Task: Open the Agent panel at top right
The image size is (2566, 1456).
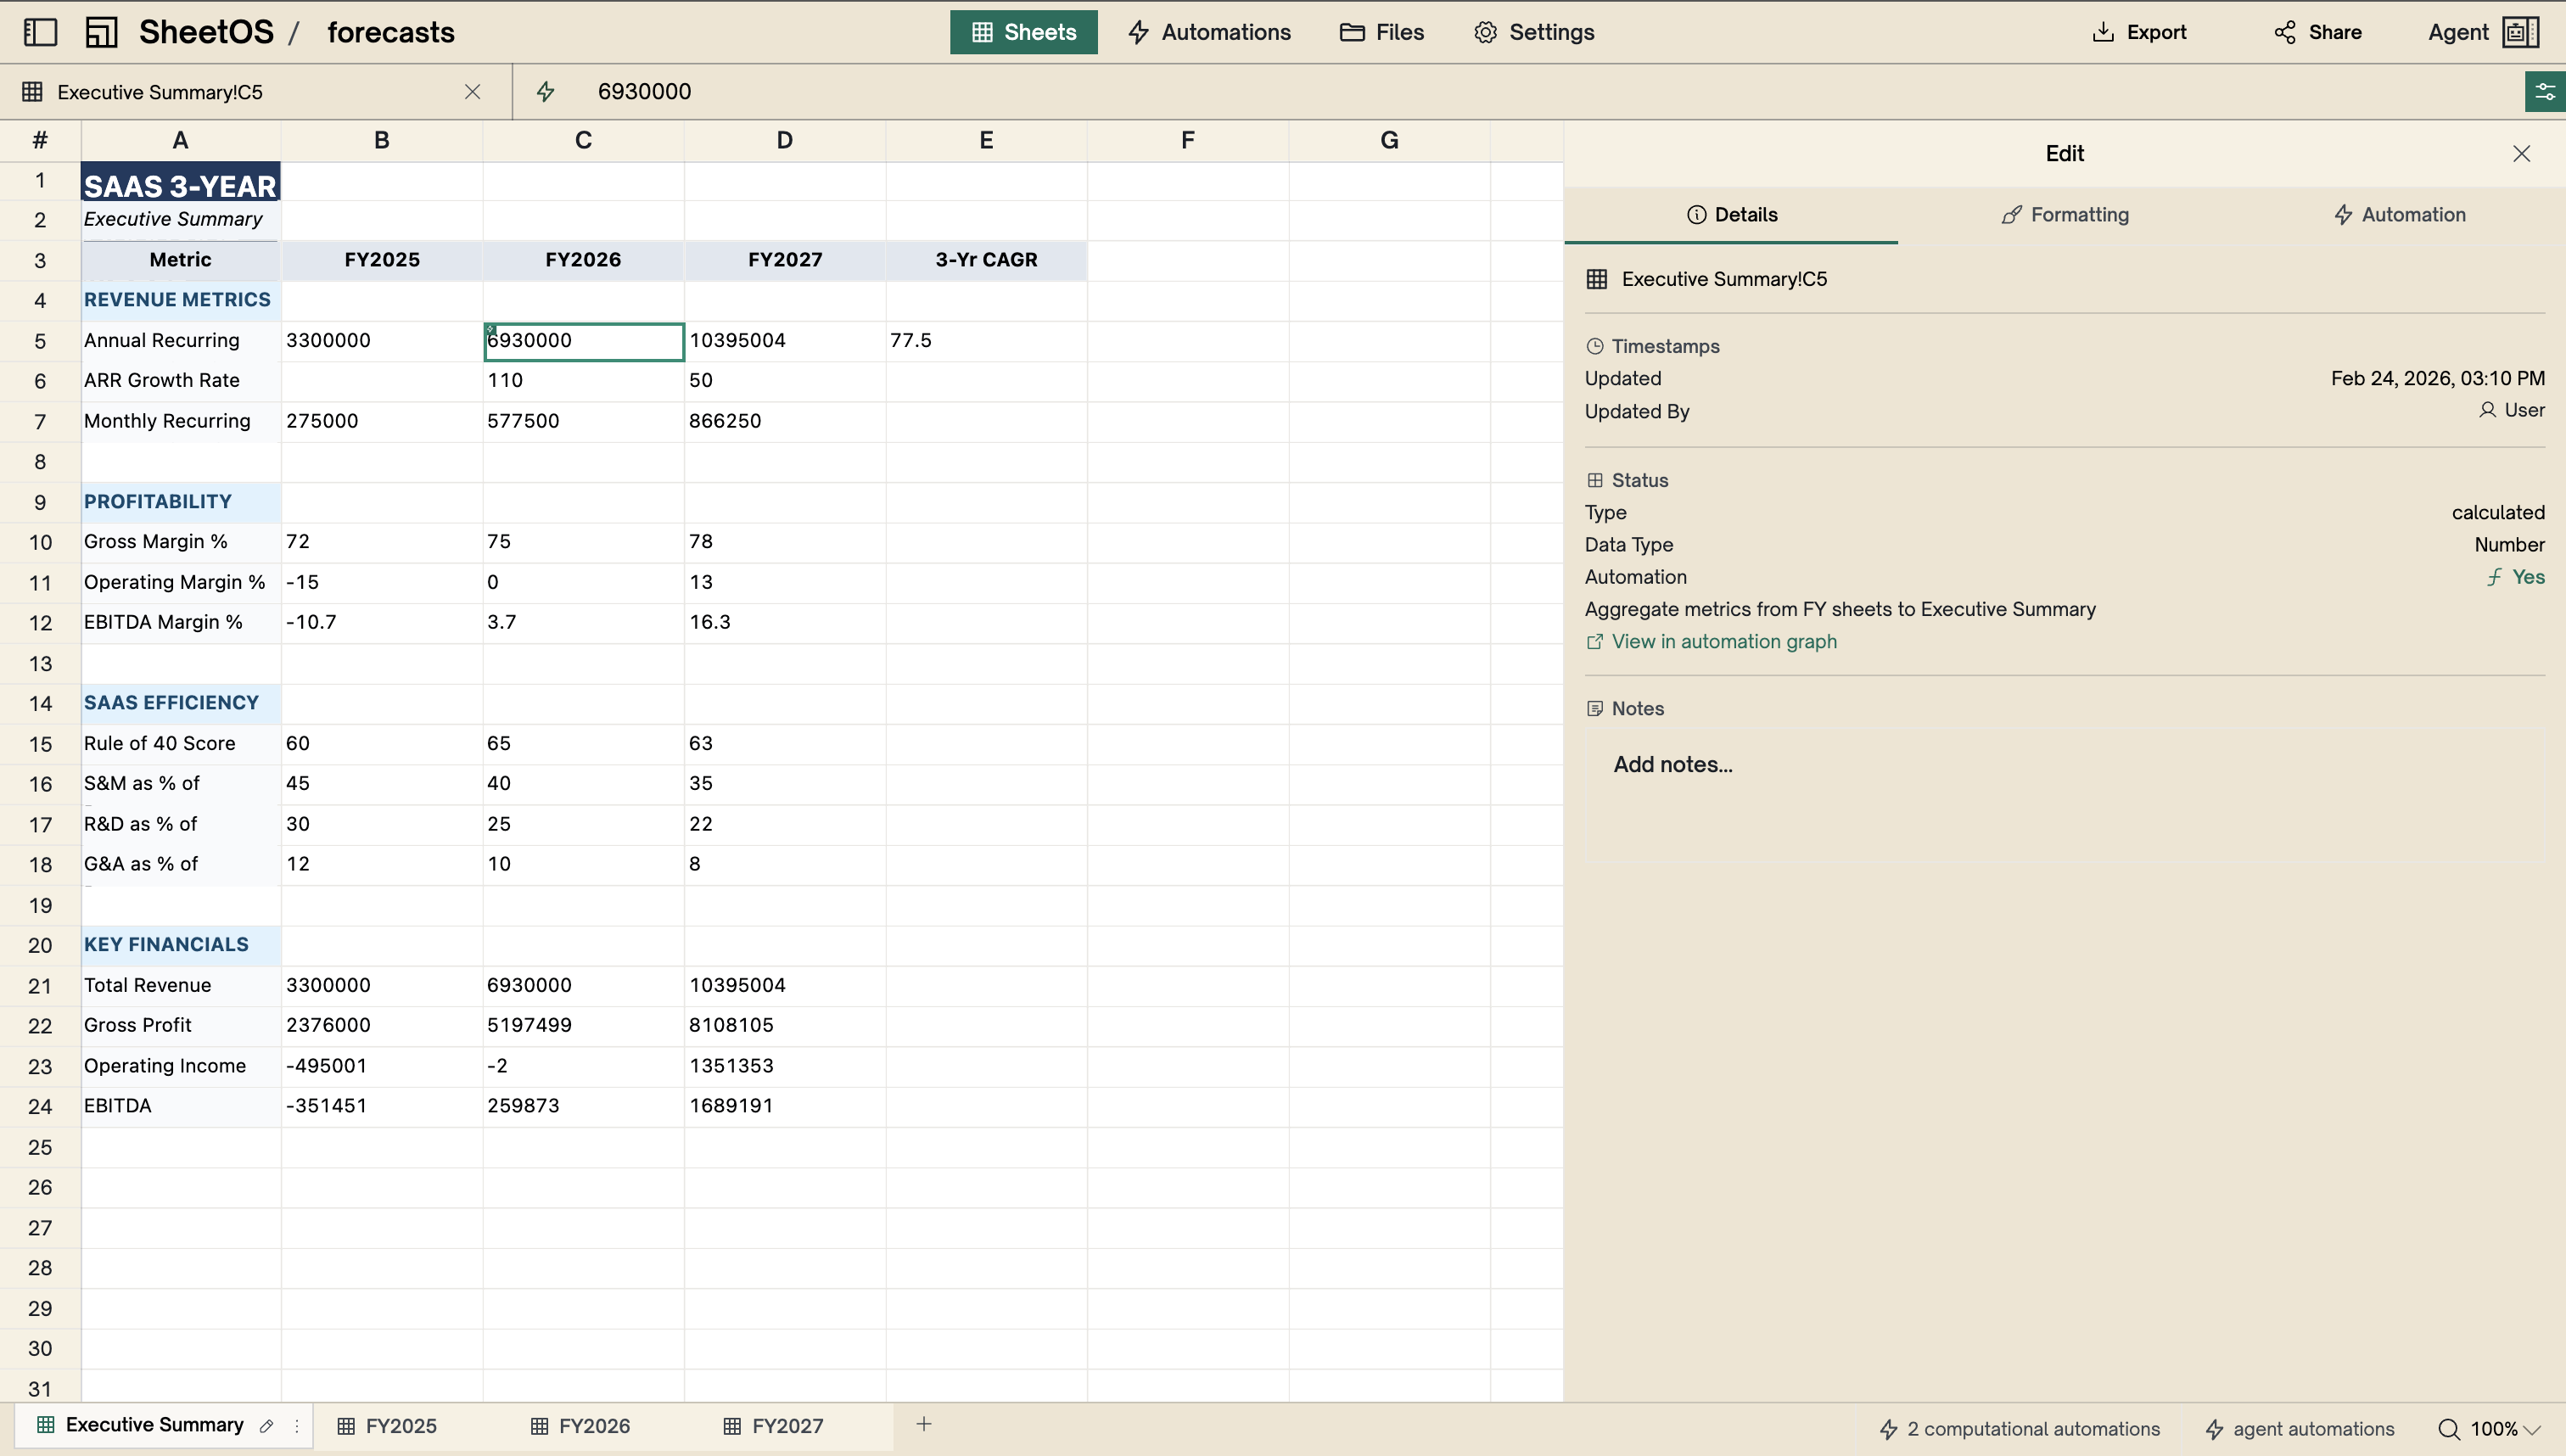Action: [x=2483, y=32]
